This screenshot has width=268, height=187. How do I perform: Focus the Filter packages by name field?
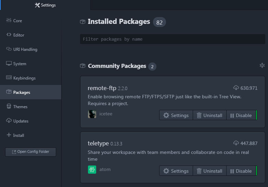click(x=173, y=39)
